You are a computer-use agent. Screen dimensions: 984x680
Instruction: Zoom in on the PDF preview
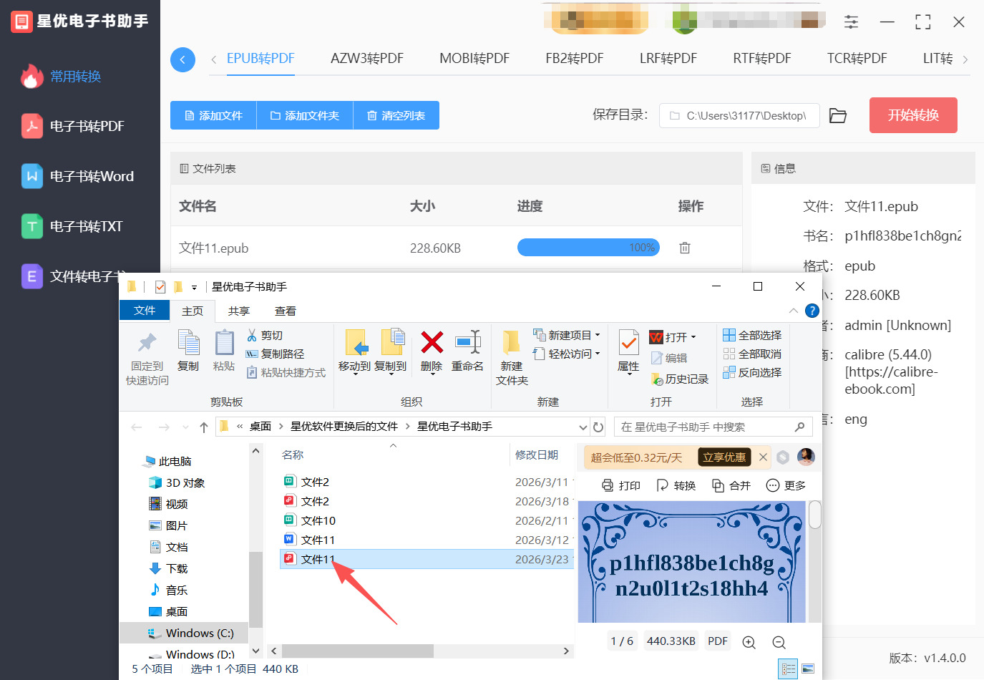coord(749,642)
